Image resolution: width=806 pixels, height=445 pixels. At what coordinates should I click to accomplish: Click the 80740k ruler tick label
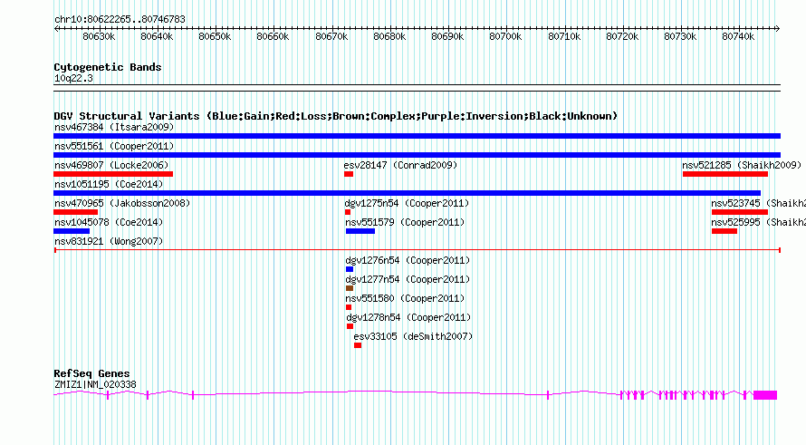[738, 36]
